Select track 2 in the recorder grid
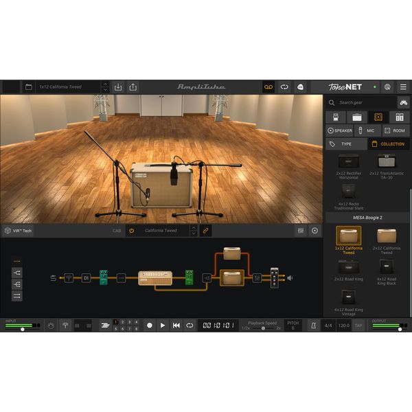The width and height of the screenshot is (412, 412). (x=123, y=322)
